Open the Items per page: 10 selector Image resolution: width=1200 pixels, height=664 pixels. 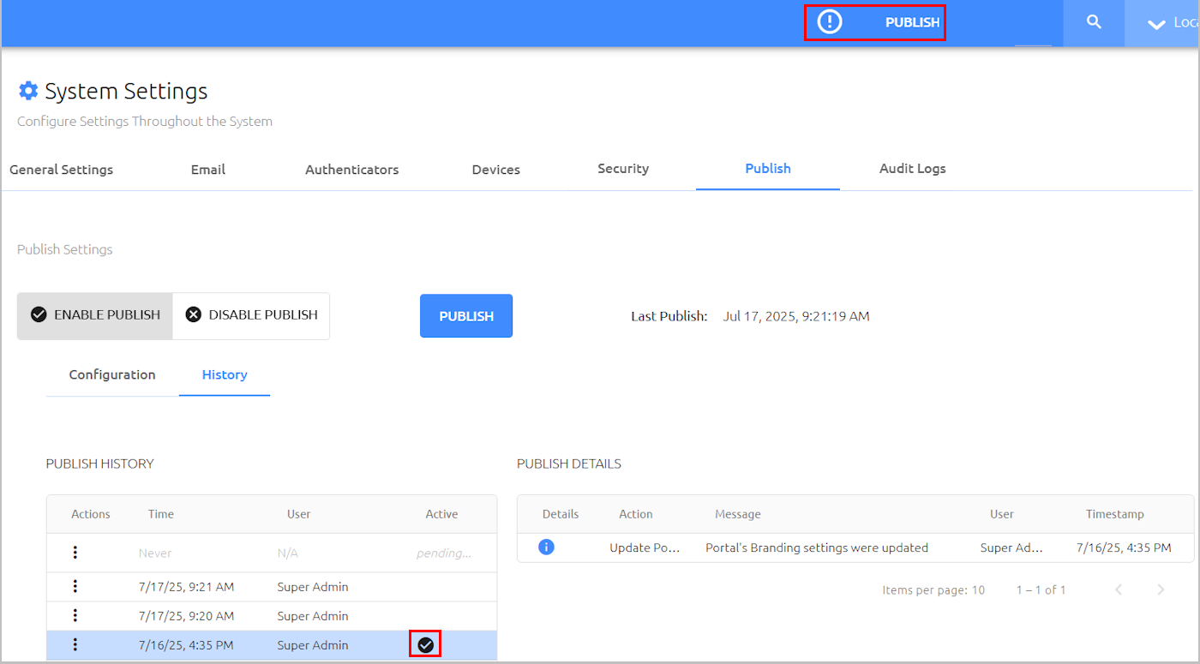(933, 589)
